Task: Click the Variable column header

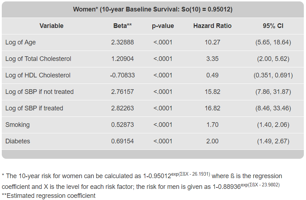Action: [x=51, y=26]
